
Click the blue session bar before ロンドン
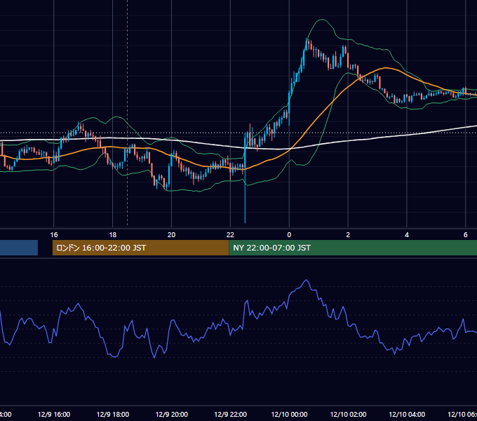[x=19, y=248]
